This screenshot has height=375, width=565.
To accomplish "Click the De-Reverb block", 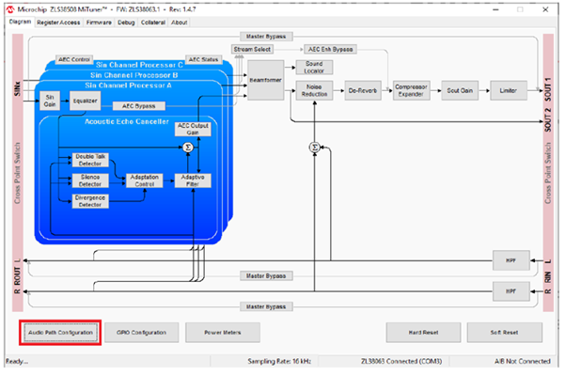I will click(363, 90).
